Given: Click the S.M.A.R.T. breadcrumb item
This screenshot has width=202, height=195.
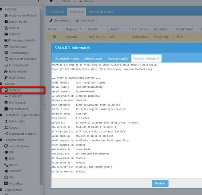Looking at the screenshot, I should click(x=88, y=1).
